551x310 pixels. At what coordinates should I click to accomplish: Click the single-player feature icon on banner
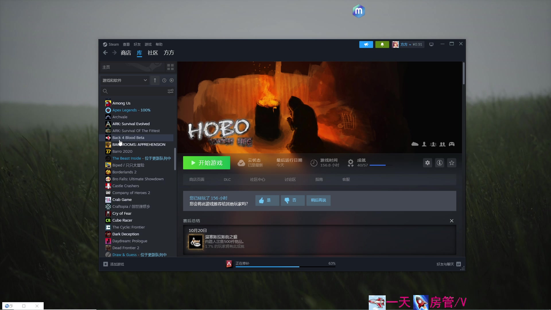click(424, 144)
